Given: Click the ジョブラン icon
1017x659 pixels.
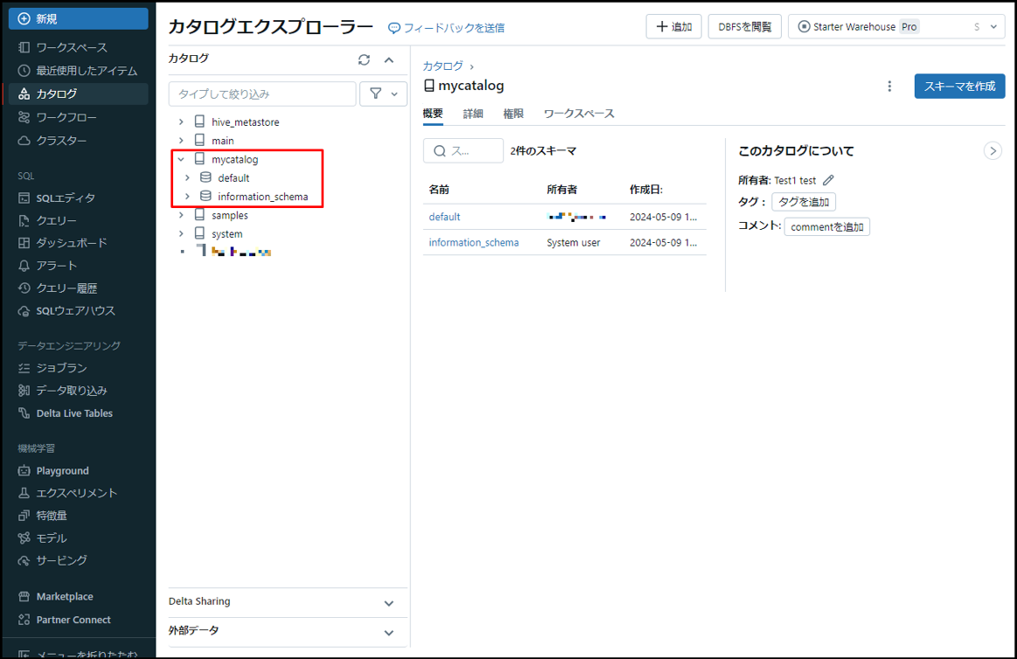Looking at the screenshot, I should pos(24,368).
